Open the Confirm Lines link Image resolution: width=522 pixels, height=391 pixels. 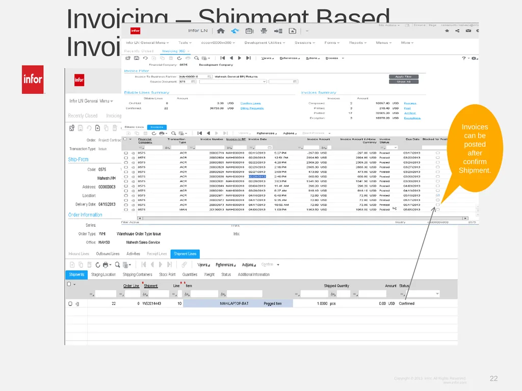(250, 103)
